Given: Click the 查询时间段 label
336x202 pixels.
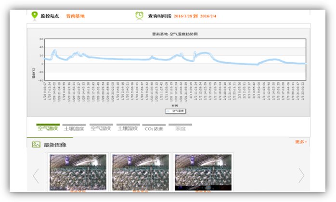Looking at the screenshot, I should tap(160, 16).
